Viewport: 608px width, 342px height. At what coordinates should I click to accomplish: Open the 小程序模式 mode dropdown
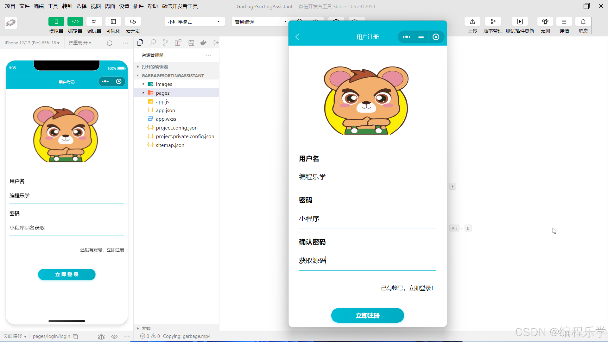tap(194, 22)
